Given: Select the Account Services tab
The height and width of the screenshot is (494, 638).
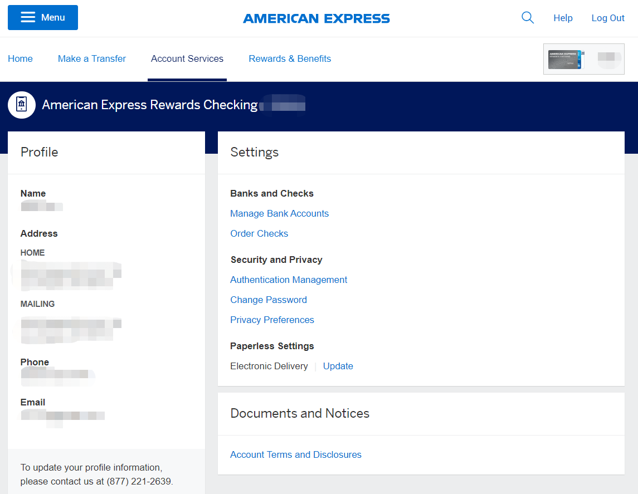Looking at the screenshot, I should click(187, 58).
